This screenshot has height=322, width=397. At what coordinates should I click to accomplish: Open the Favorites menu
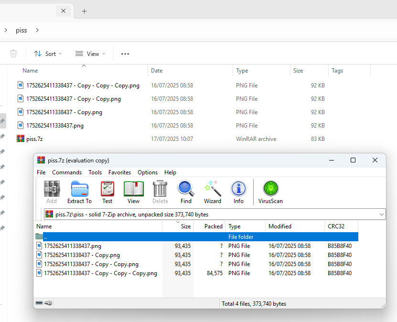coord(119,172)
